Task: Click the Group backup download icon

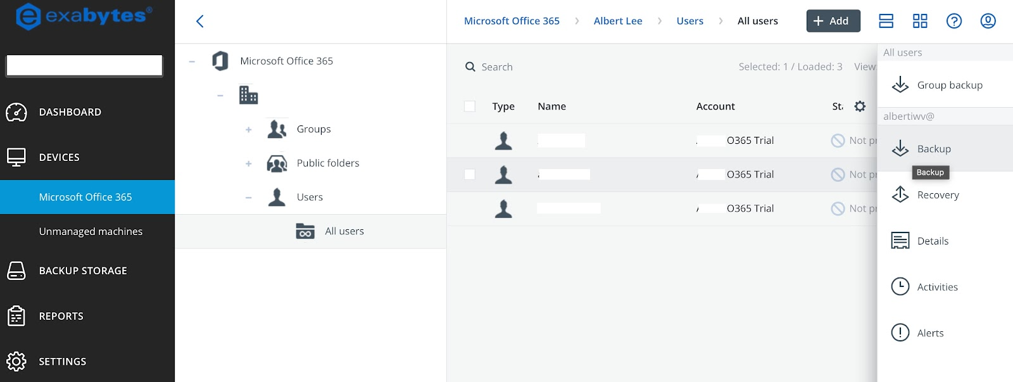Action: click(900, 85)
